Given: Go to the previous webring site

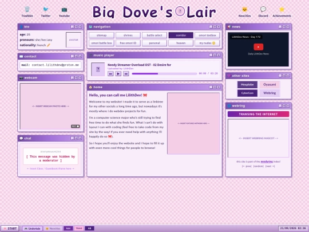Looking at the screenshot, I should [247, 166].
